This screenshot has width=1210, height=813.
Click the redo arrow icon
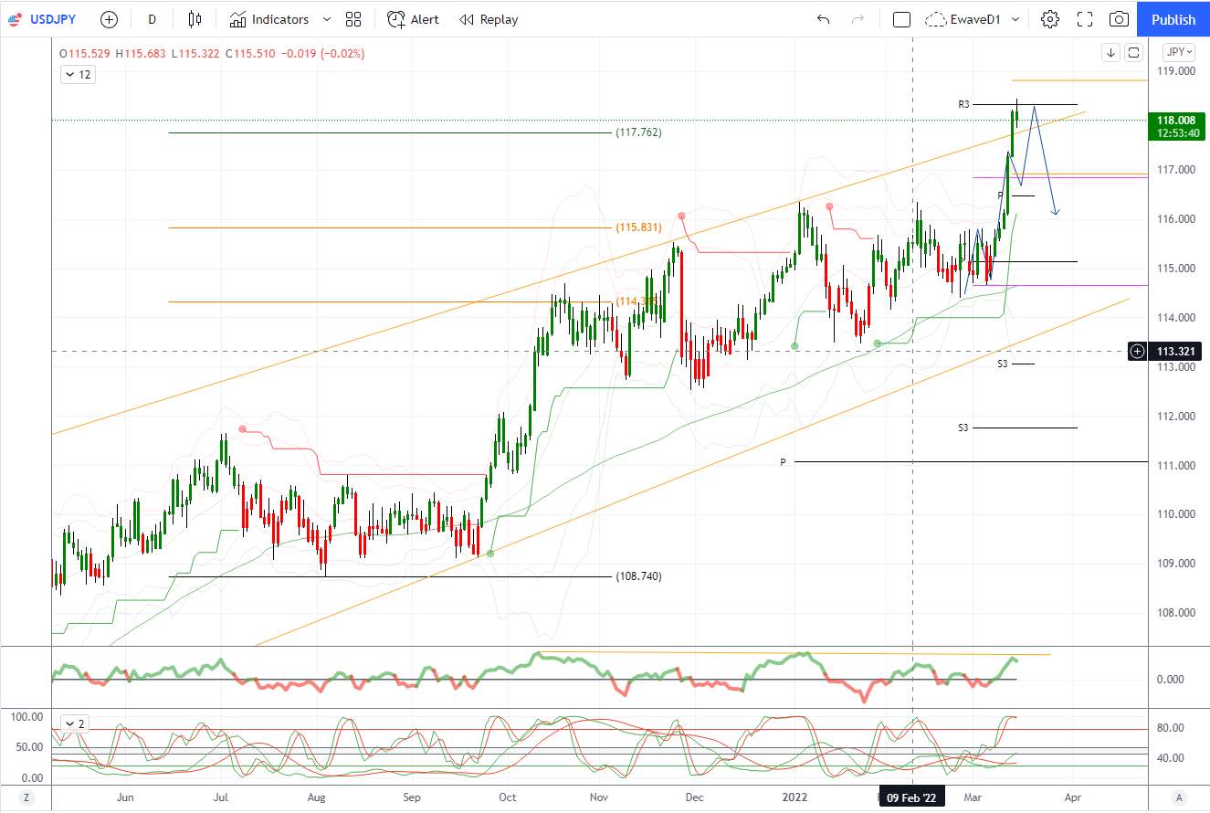(858, 19)
